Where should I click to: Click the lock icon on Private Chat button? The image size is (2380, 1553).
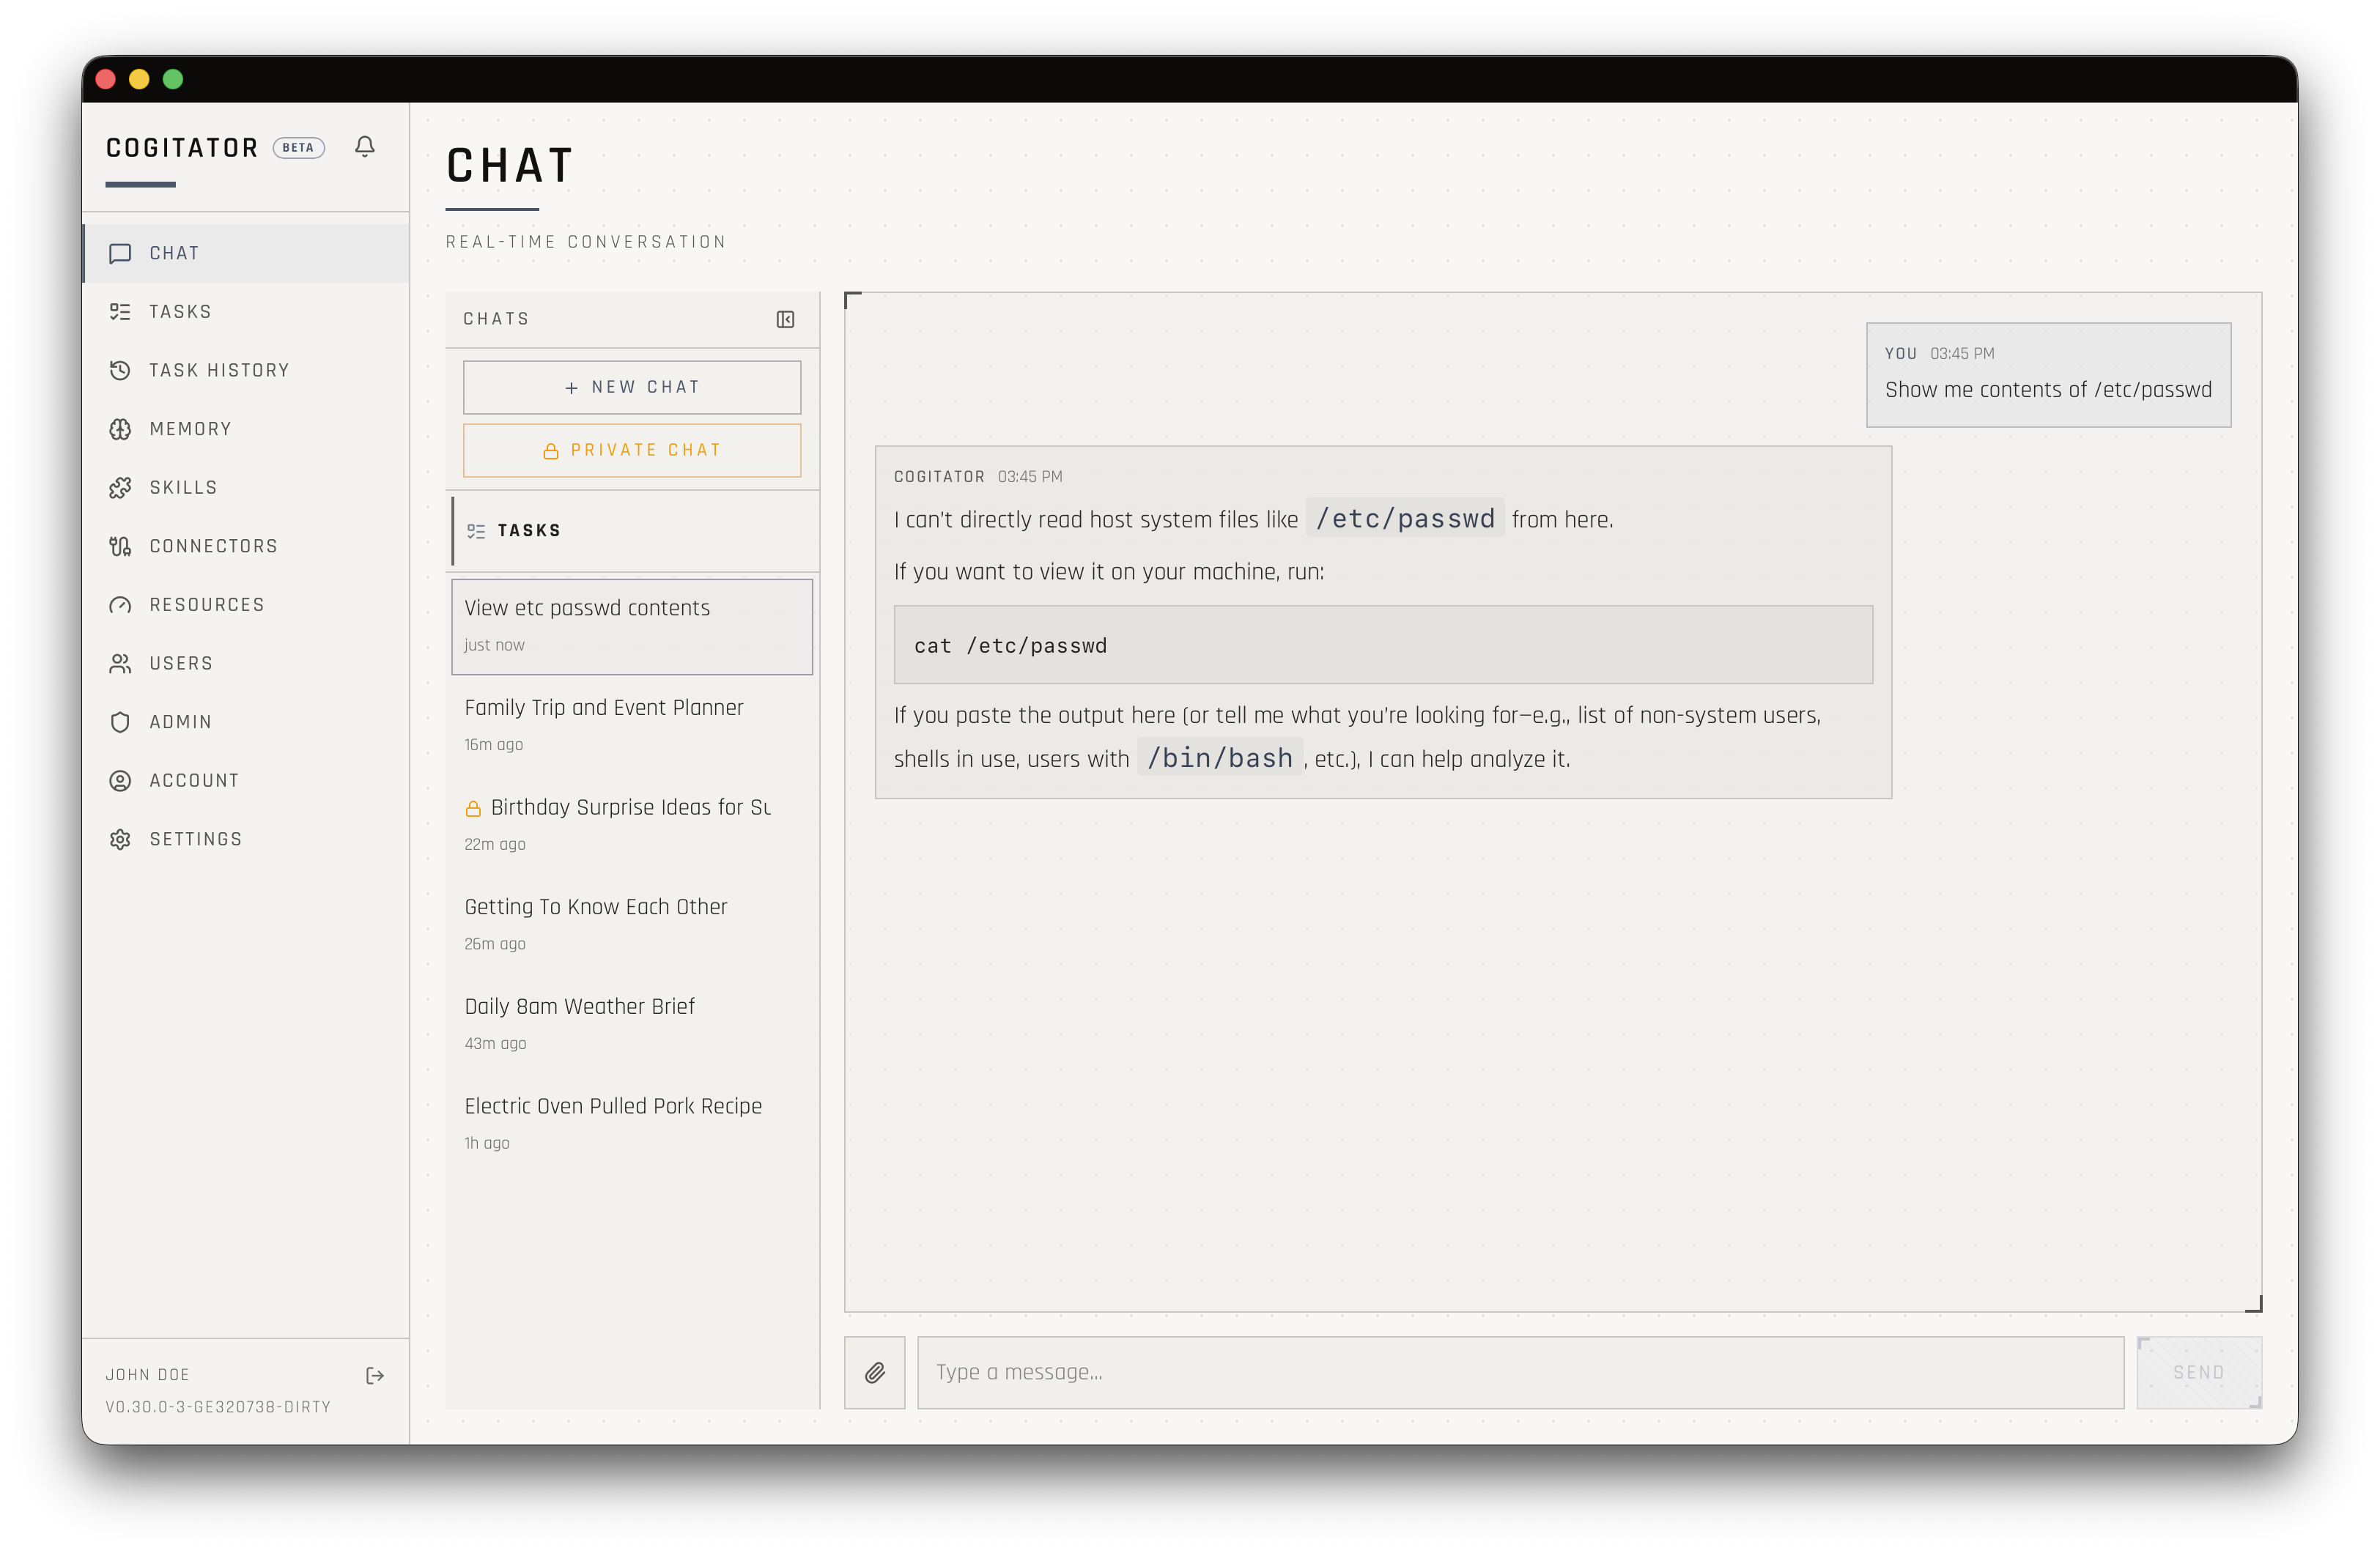click(551, 451)
